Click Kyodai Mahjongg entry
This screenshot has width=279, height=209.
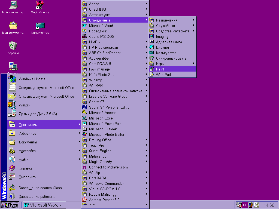point(115,194)
